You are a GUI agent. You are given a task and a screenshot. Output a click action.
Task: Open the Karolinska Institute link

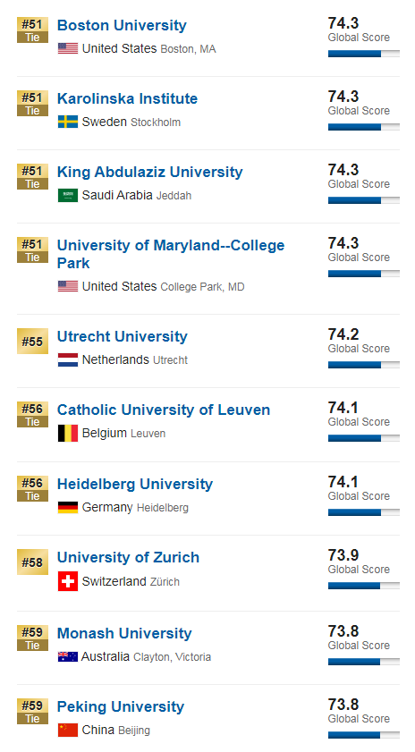click(x=127, y=98)
